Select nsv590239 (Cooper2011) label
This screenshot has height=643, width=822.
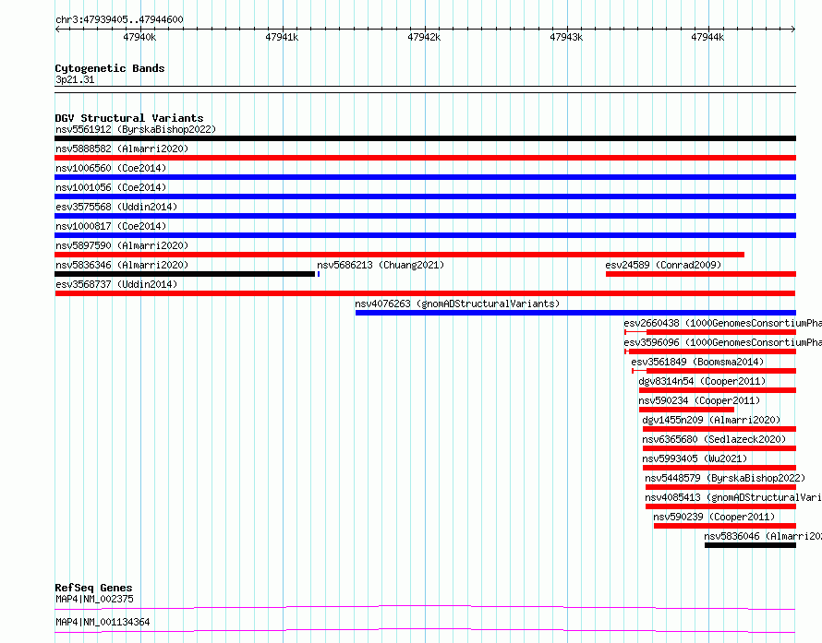(x=714, y=517)
